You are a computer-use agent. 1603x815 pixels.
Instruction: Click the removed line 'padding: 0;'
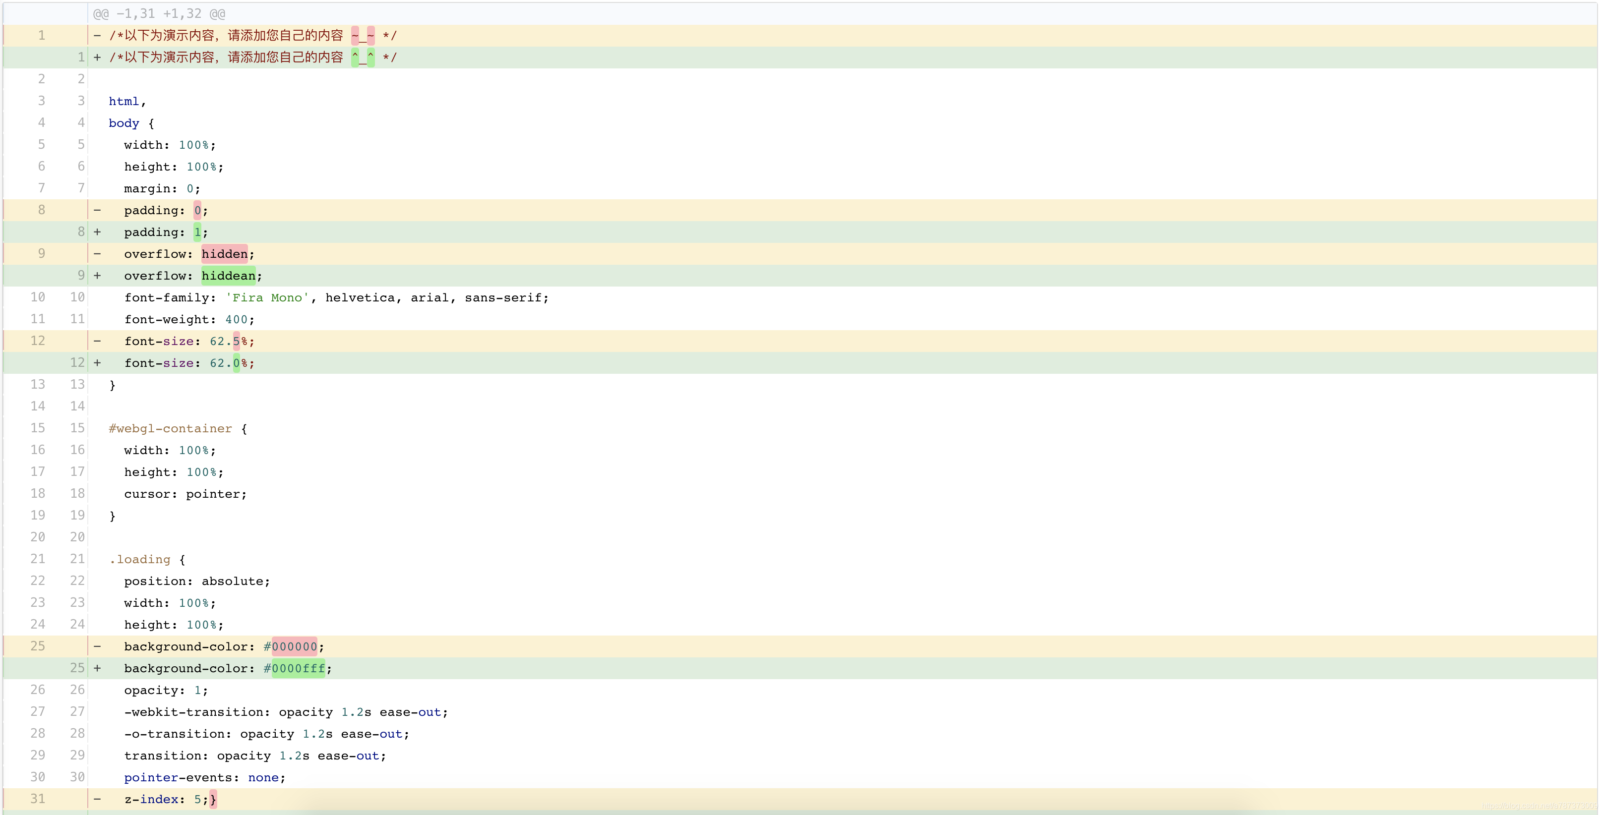click(800, 210)
